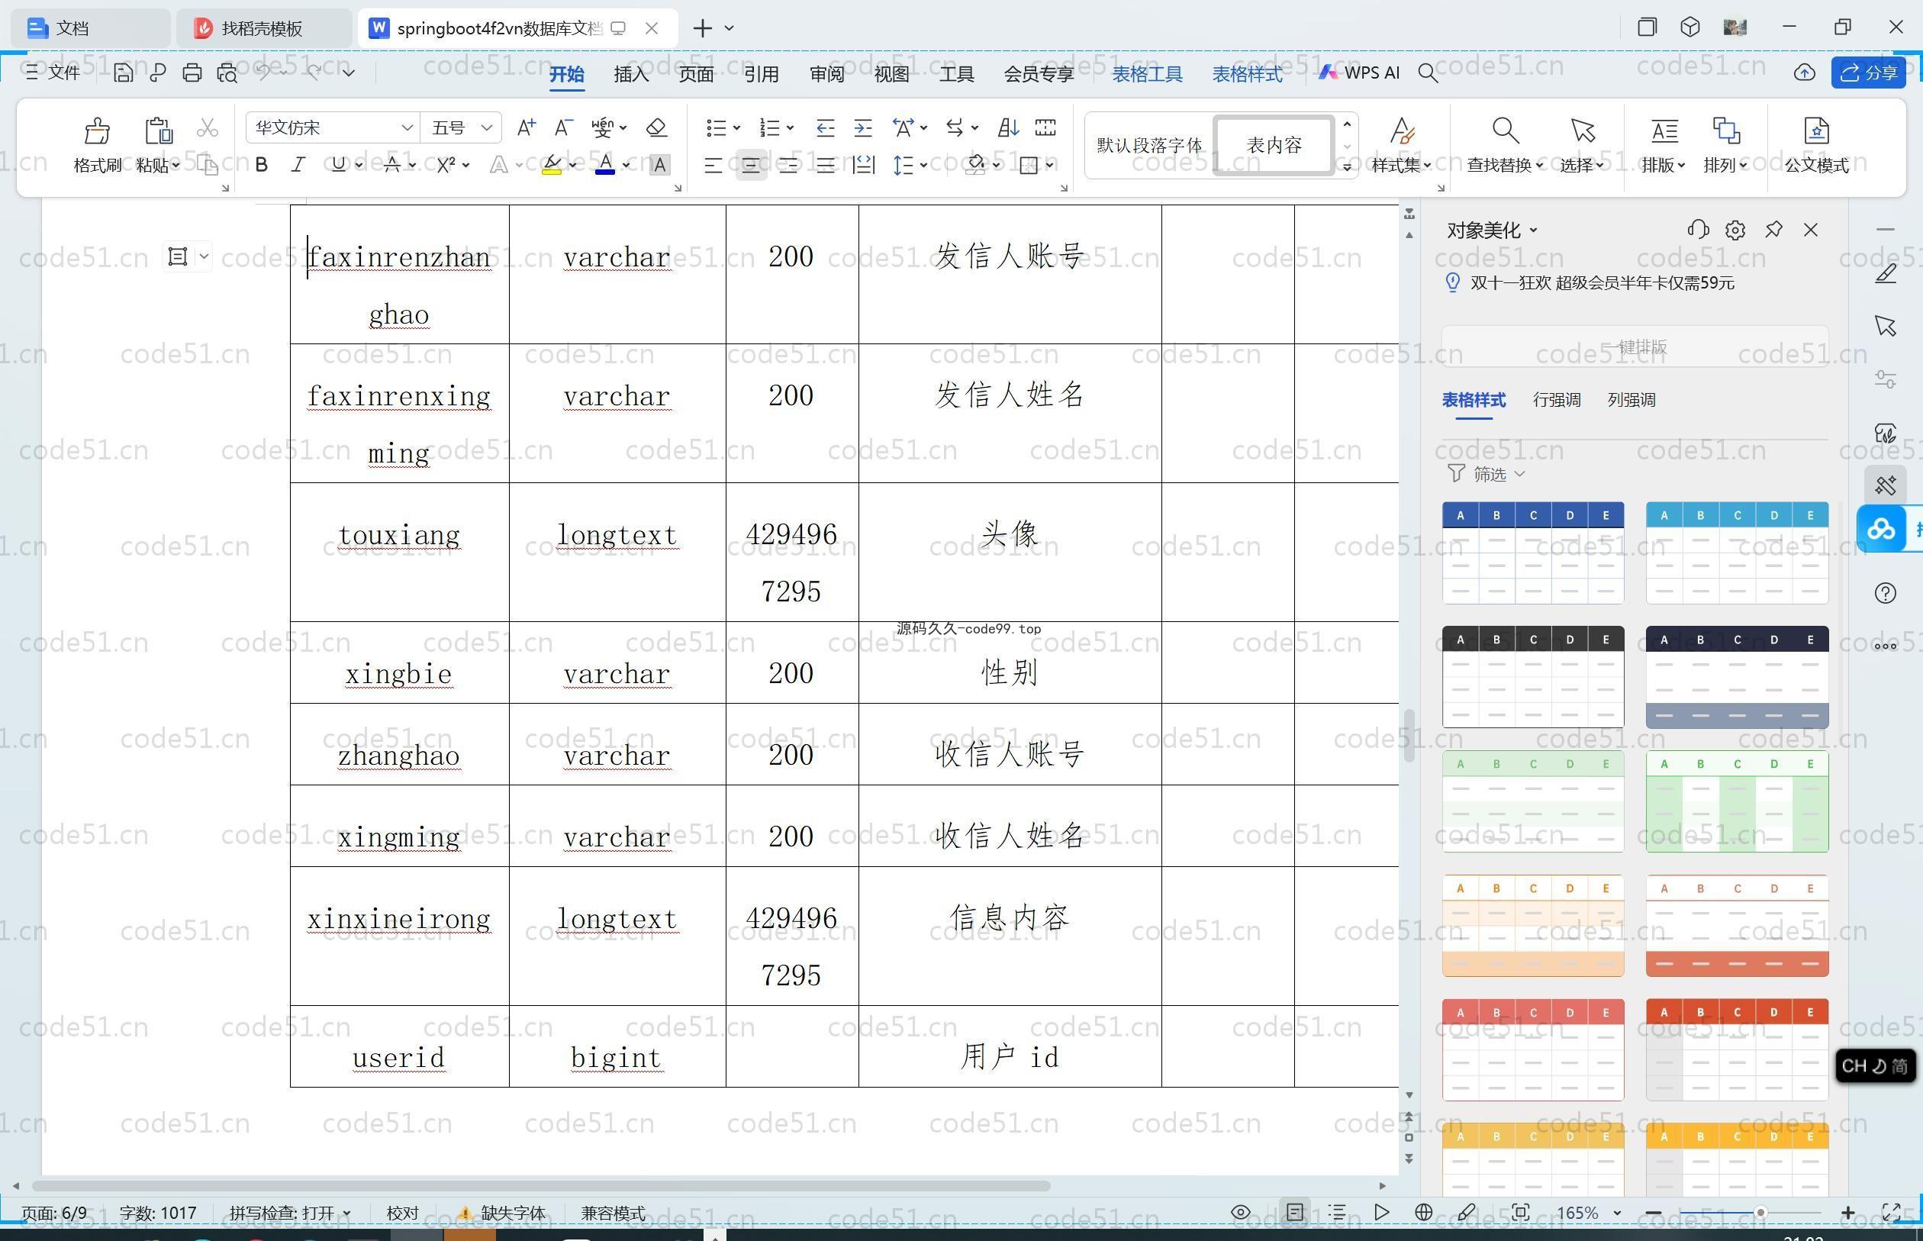Click the Clear Formatting eraser icon
The image size is (1923, 1241).
pyautogui.click(x=656, y=127)
